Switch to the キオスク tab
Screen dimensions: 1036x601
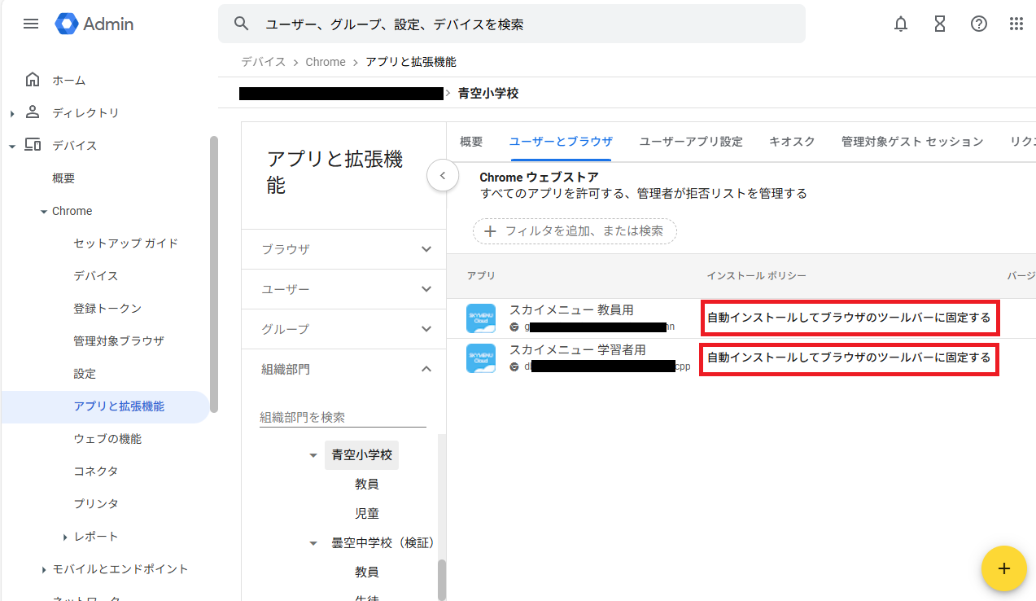point(792,142)
